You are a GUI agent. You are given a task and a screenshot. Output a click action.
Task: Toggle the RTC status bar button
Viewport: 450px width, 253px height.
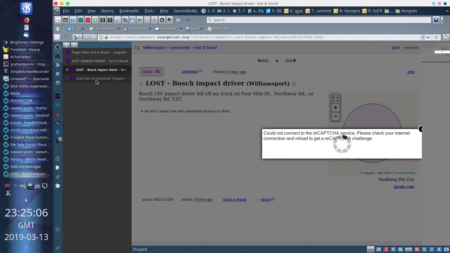409,249
